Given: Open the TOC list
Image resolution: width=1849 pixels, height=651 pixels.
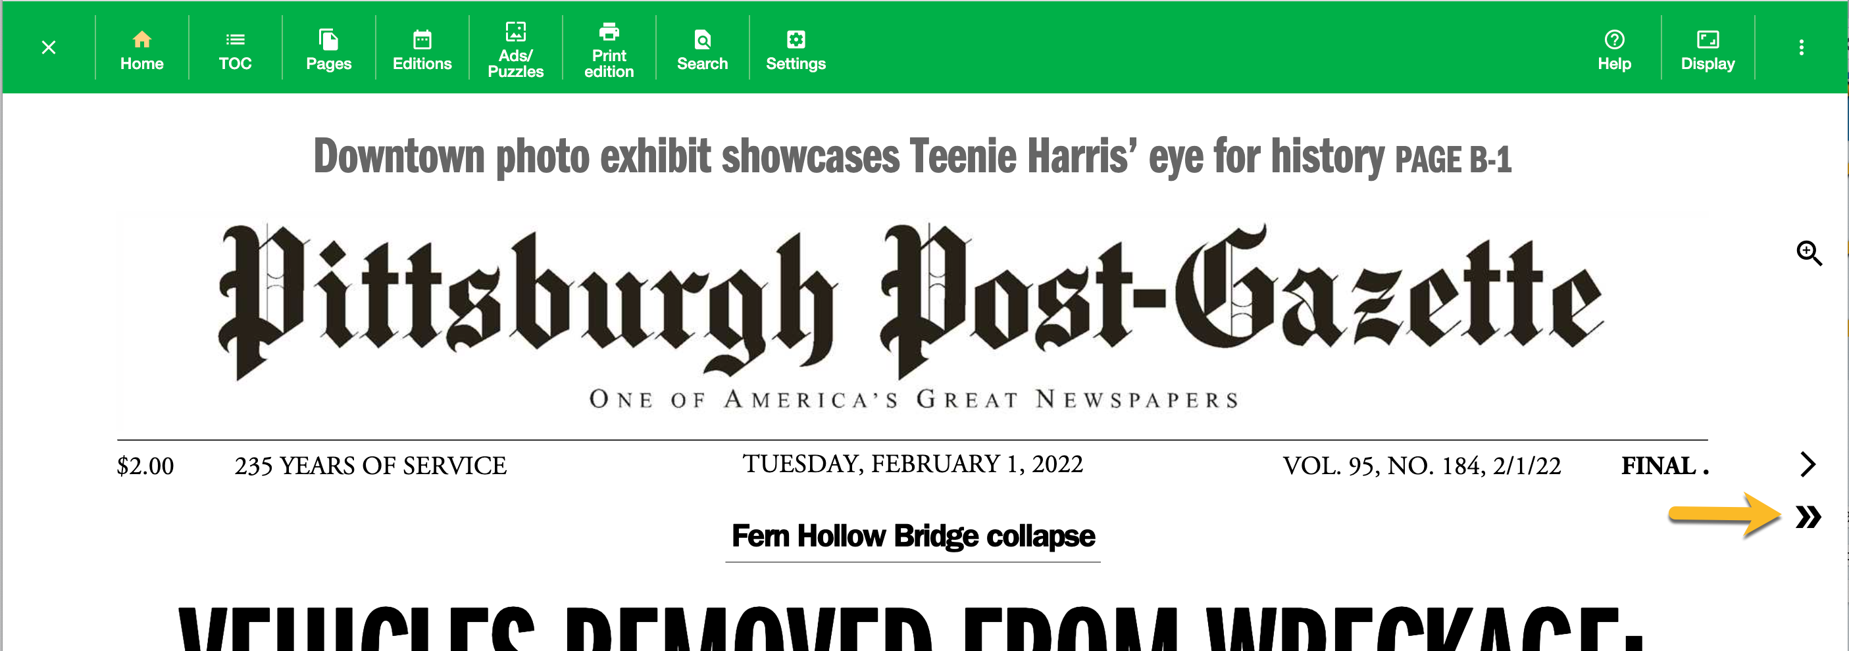Looking at the screenshot, I should click(x=235, y=49).
